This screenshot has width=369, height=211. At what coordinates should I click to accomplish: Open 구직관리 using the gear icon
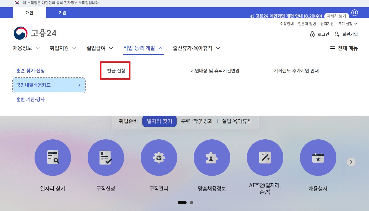pyautogui.click(x=159, y=157)
